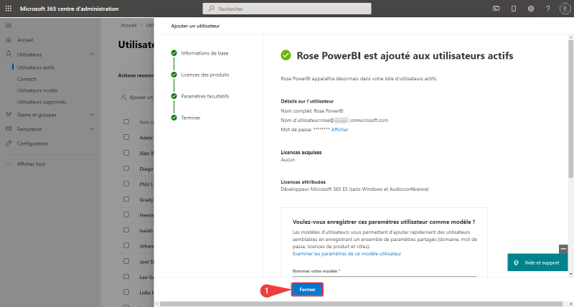Tick the checkbox for Alex W row
The height and width of the screenshot is (307, 574).
pos(126,153)
